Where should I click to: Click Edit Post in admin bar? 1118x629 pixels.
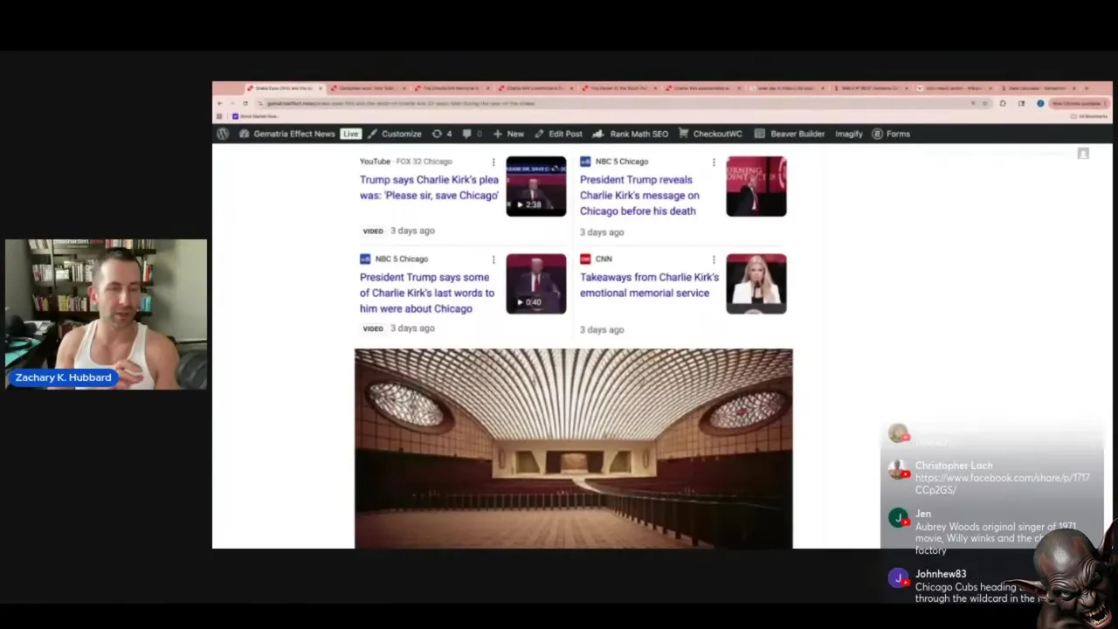[x=558, y=134]
